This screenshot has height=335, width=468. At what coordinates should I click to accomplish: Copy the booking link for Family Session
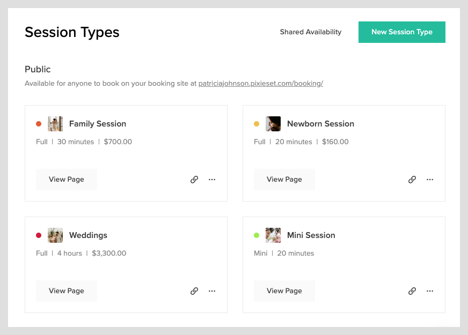[x=194, y=179]
